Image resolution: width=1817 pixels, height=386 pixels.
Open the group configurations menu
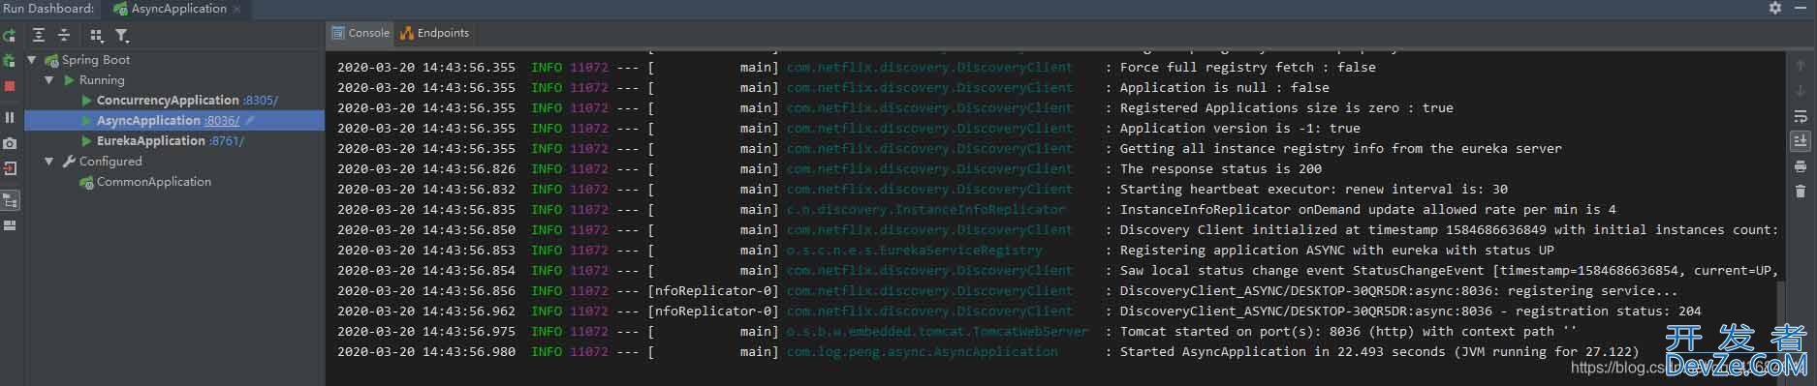[96, 35]
